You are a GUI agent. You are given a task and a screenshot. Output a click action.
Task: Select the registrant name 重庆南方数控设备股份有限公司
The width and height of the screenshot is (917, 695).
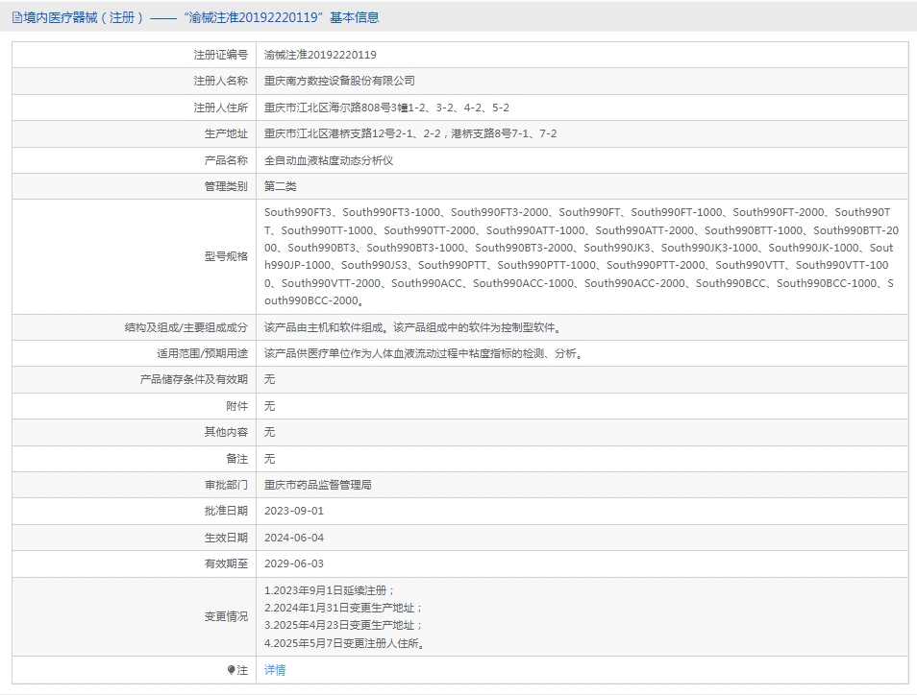click(x=339, y=82)
